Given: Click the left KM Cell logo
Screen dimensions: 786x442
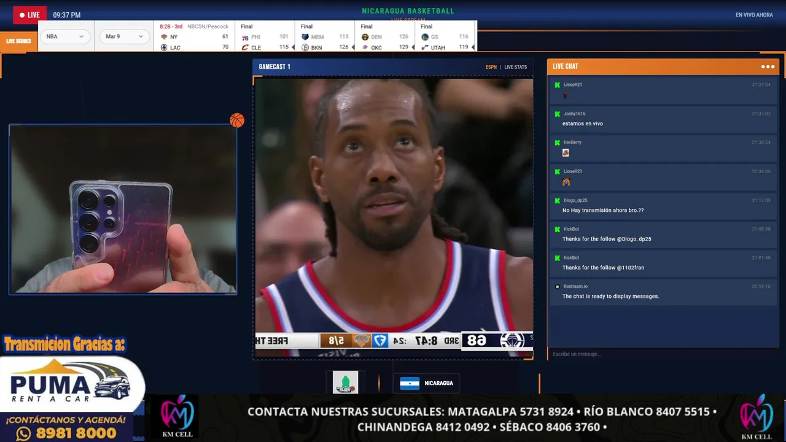Looking at the screenshot, I should [x=177, y=417].
